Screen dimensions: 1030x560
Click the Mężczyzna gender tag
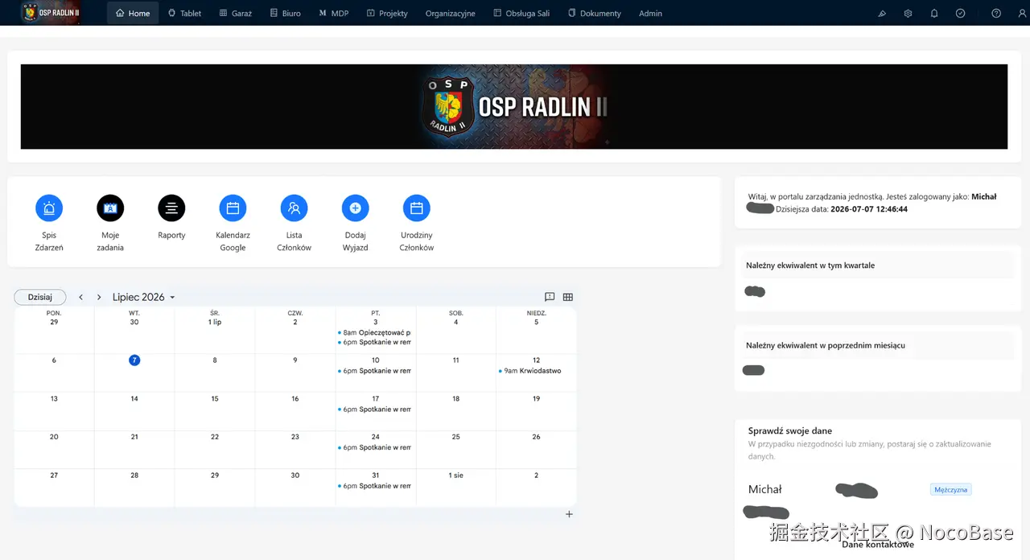(951, 489)
